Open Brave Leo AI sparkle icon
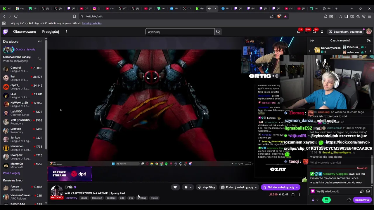The width and height of the screenshot is (374, 210). point(358,16)
